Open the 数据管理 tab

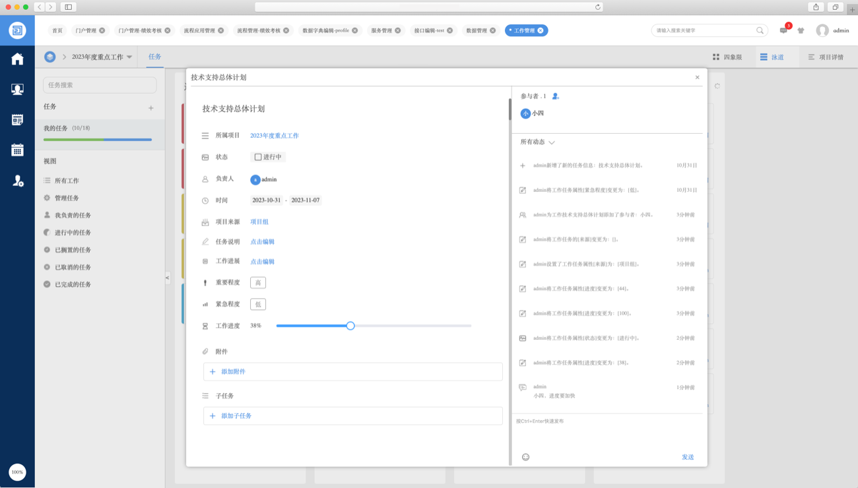point(477,30)
